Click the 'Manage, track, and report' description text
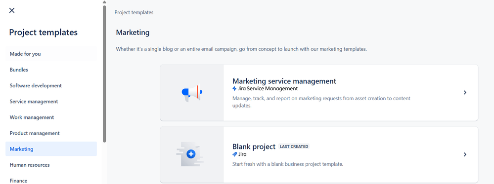This screenshot has width=494, height=184. click(x=321, y=102)
